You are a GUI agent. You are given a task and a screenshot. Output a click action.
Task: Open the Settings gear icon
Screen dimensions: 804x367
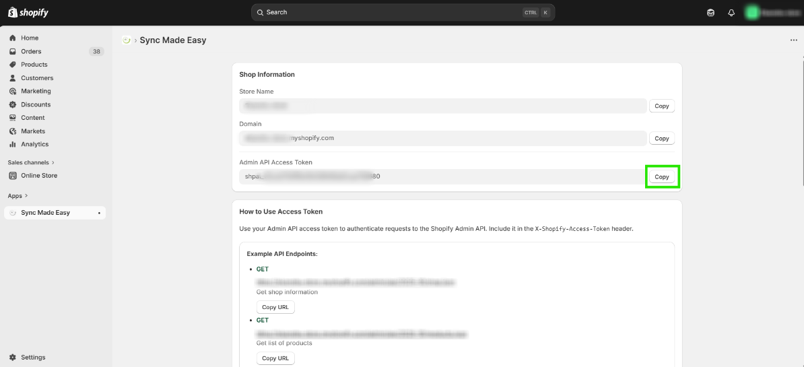click(x=13, y=358)
